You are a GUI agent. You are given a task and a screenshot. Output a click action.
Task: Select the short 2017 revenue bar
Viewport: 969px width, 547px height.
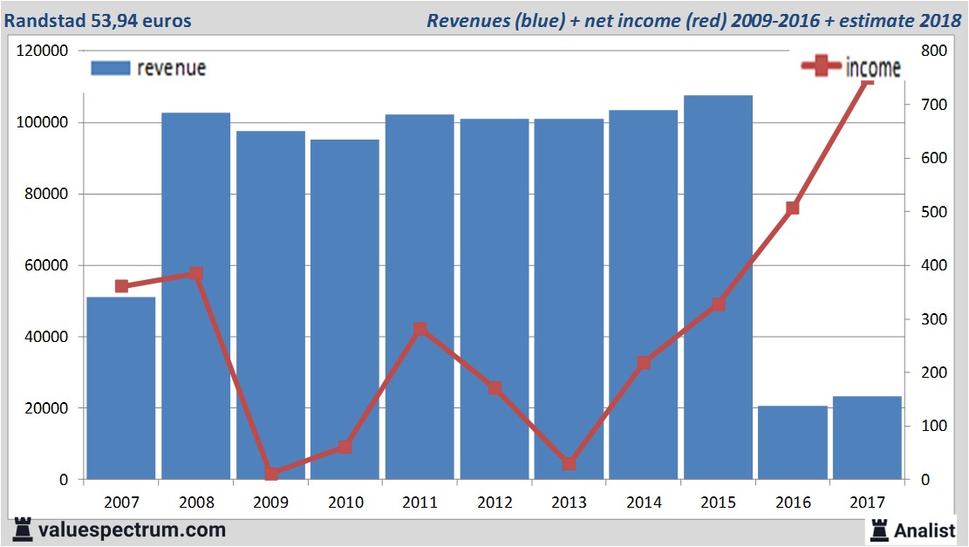point(867,438)
